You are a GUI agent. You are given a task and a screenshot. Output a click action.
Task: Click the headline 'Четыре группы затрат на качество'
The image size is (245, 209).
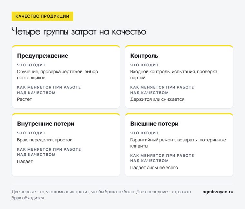point(79,32)
